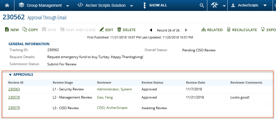Open the administration tools icon
The width and height of the screenshot is (276, 119).
(215, 5)
